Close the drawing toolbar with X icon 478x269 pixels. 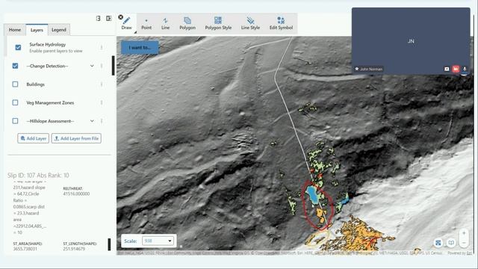121,17
